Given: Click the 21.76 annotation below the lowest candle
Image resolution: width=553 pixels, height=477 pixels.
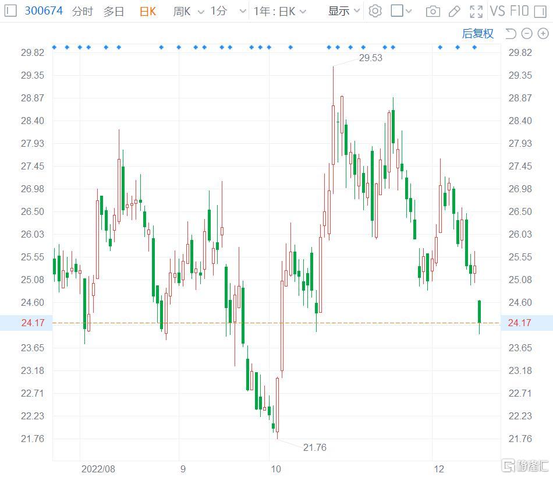Looking at the screenshot, I should (x=314, y=447).
